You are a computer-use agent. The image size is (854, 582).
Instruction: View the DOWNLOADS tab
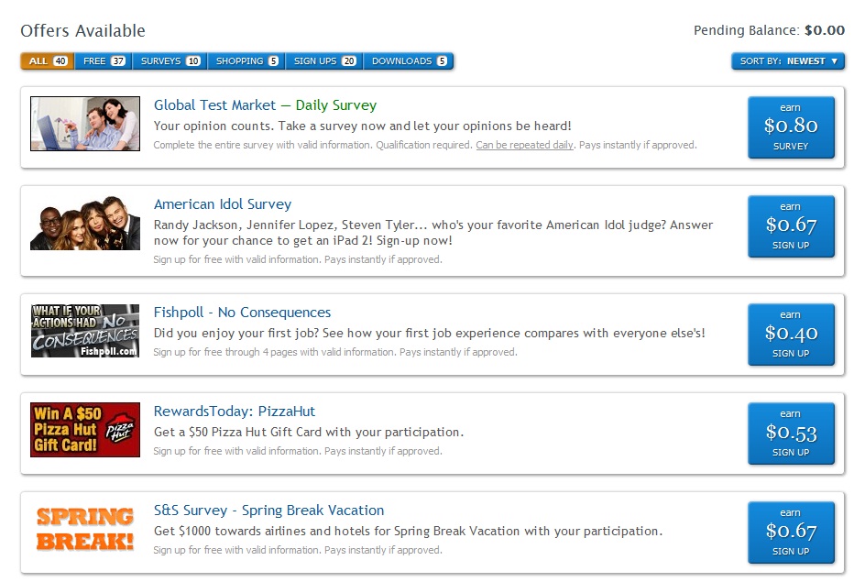pyautogui.click(x=409, y=61)
